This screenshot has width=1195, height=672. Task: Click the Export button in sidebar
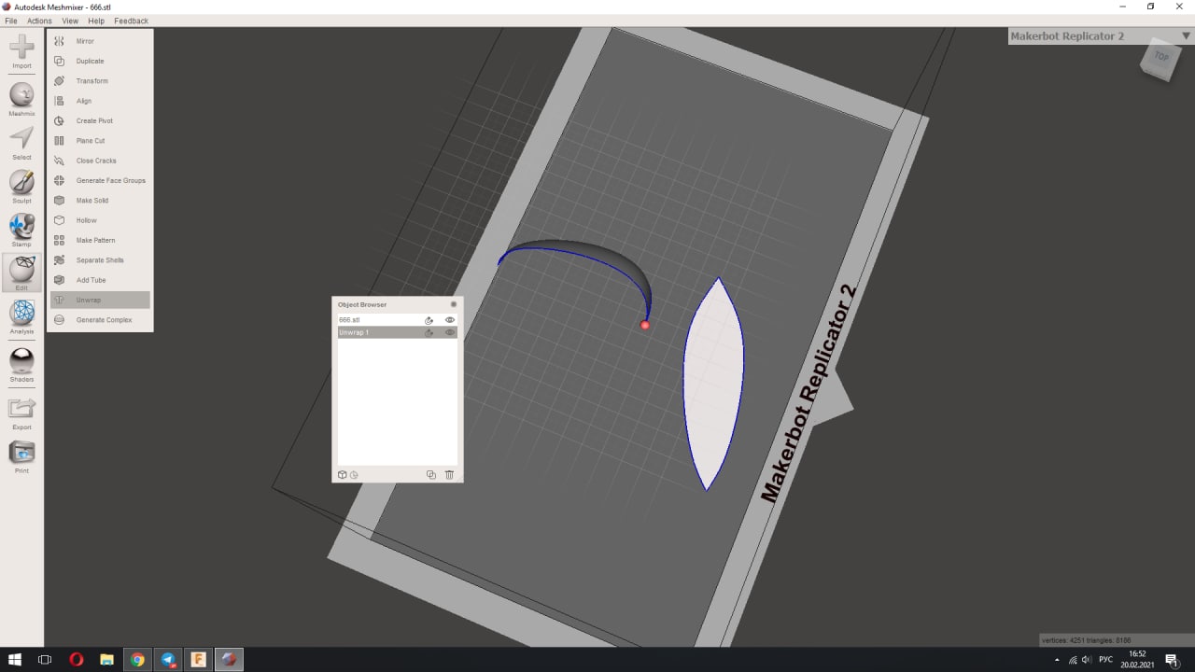[21, 413]
